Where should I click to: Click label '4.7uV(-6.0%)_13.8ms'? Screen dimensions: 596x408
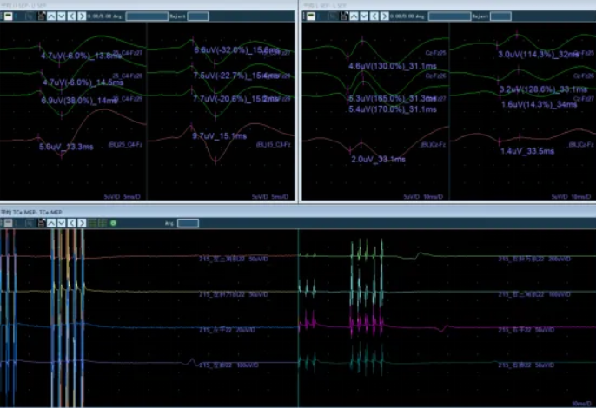pyautogui.click(x=82, y=56)
